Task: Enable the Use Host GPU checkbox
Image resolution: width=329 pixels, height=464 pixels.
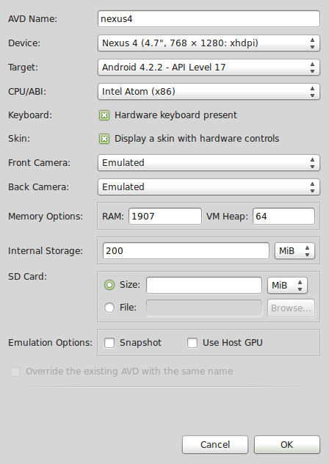Action: pyautogui.click(x=192, y=343)
